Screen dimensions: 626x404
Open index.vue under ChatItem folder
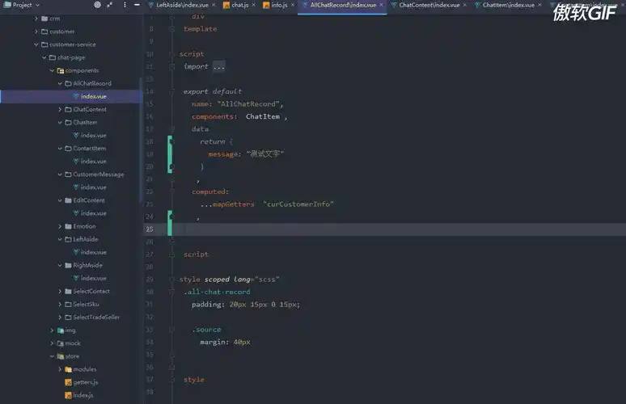coord(93,135)
